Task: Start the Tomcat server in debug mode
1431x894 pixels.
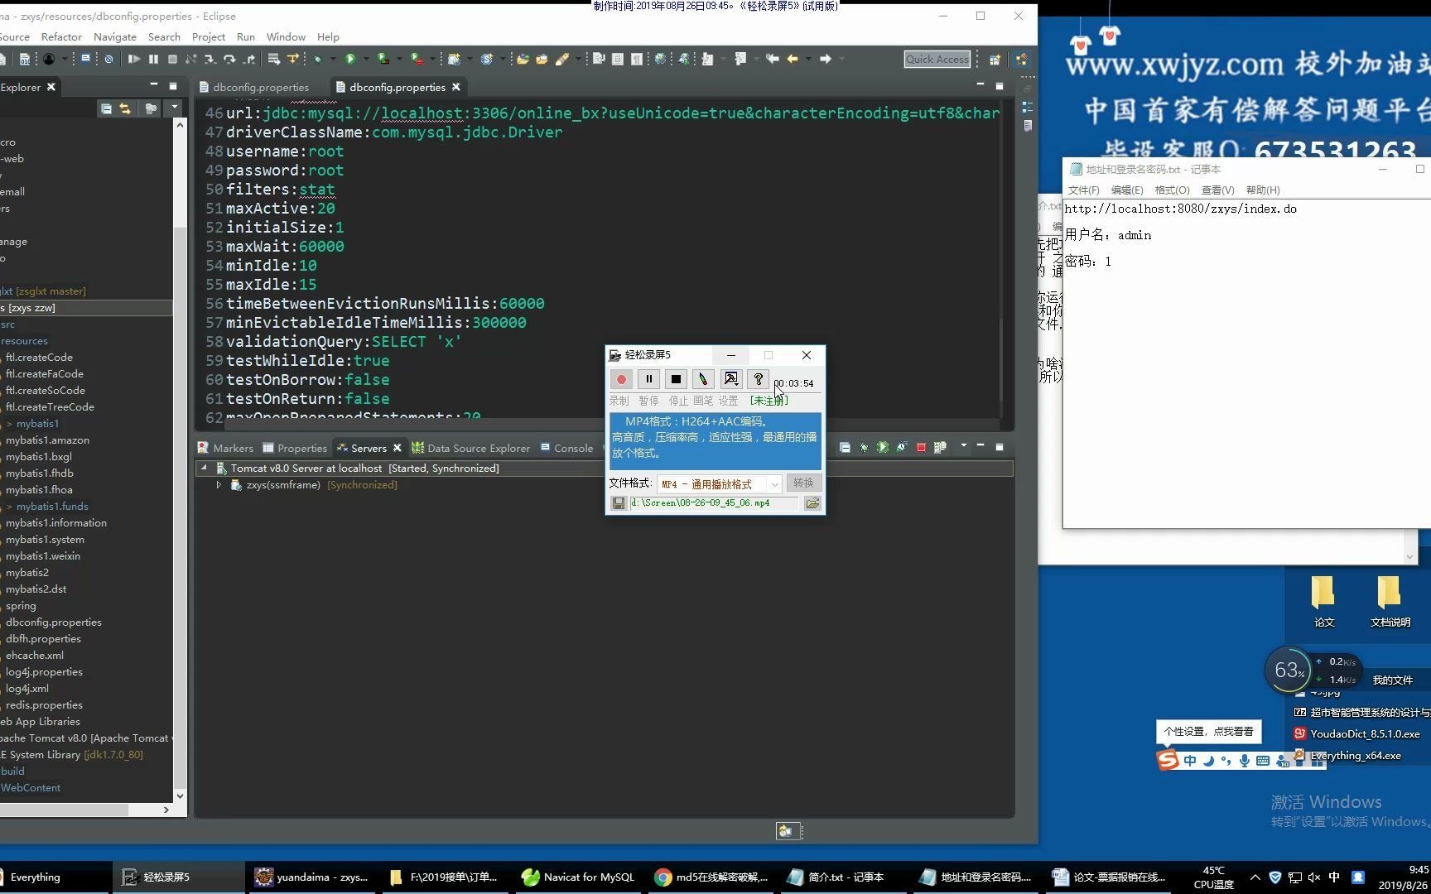Action: click(864, 447)
